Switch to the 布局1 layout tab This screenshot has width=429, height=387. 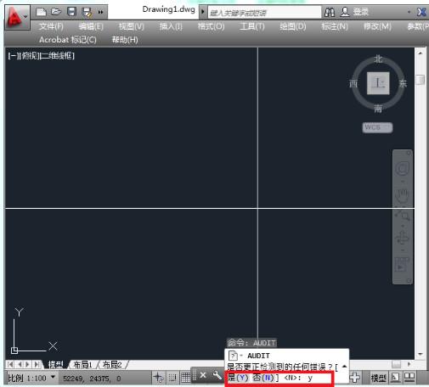coord(82,364)
